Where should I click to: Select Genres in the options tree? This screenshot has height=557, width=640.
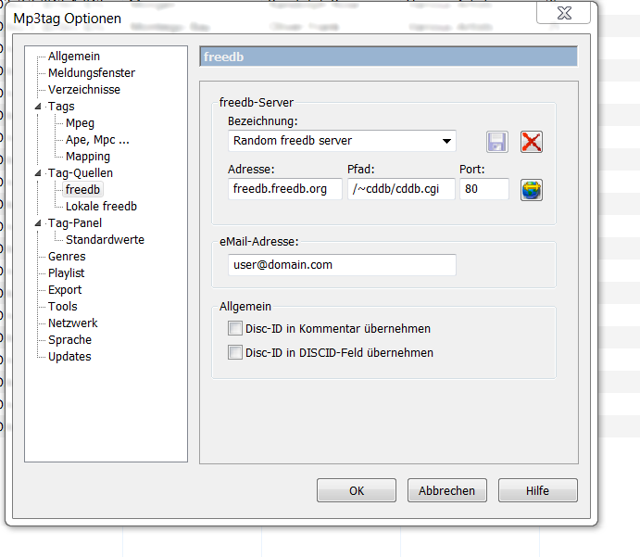(67, 257)
